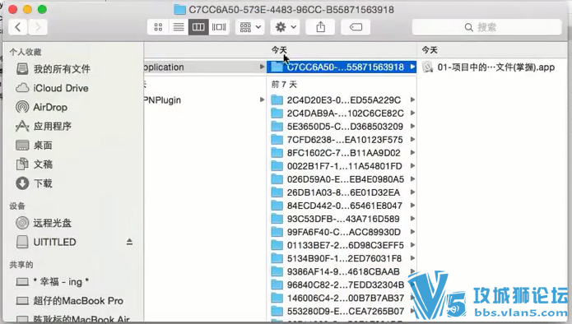
Task: Select folder 553280D9-E...CEA7265B07
Action: tap(342, 311)
